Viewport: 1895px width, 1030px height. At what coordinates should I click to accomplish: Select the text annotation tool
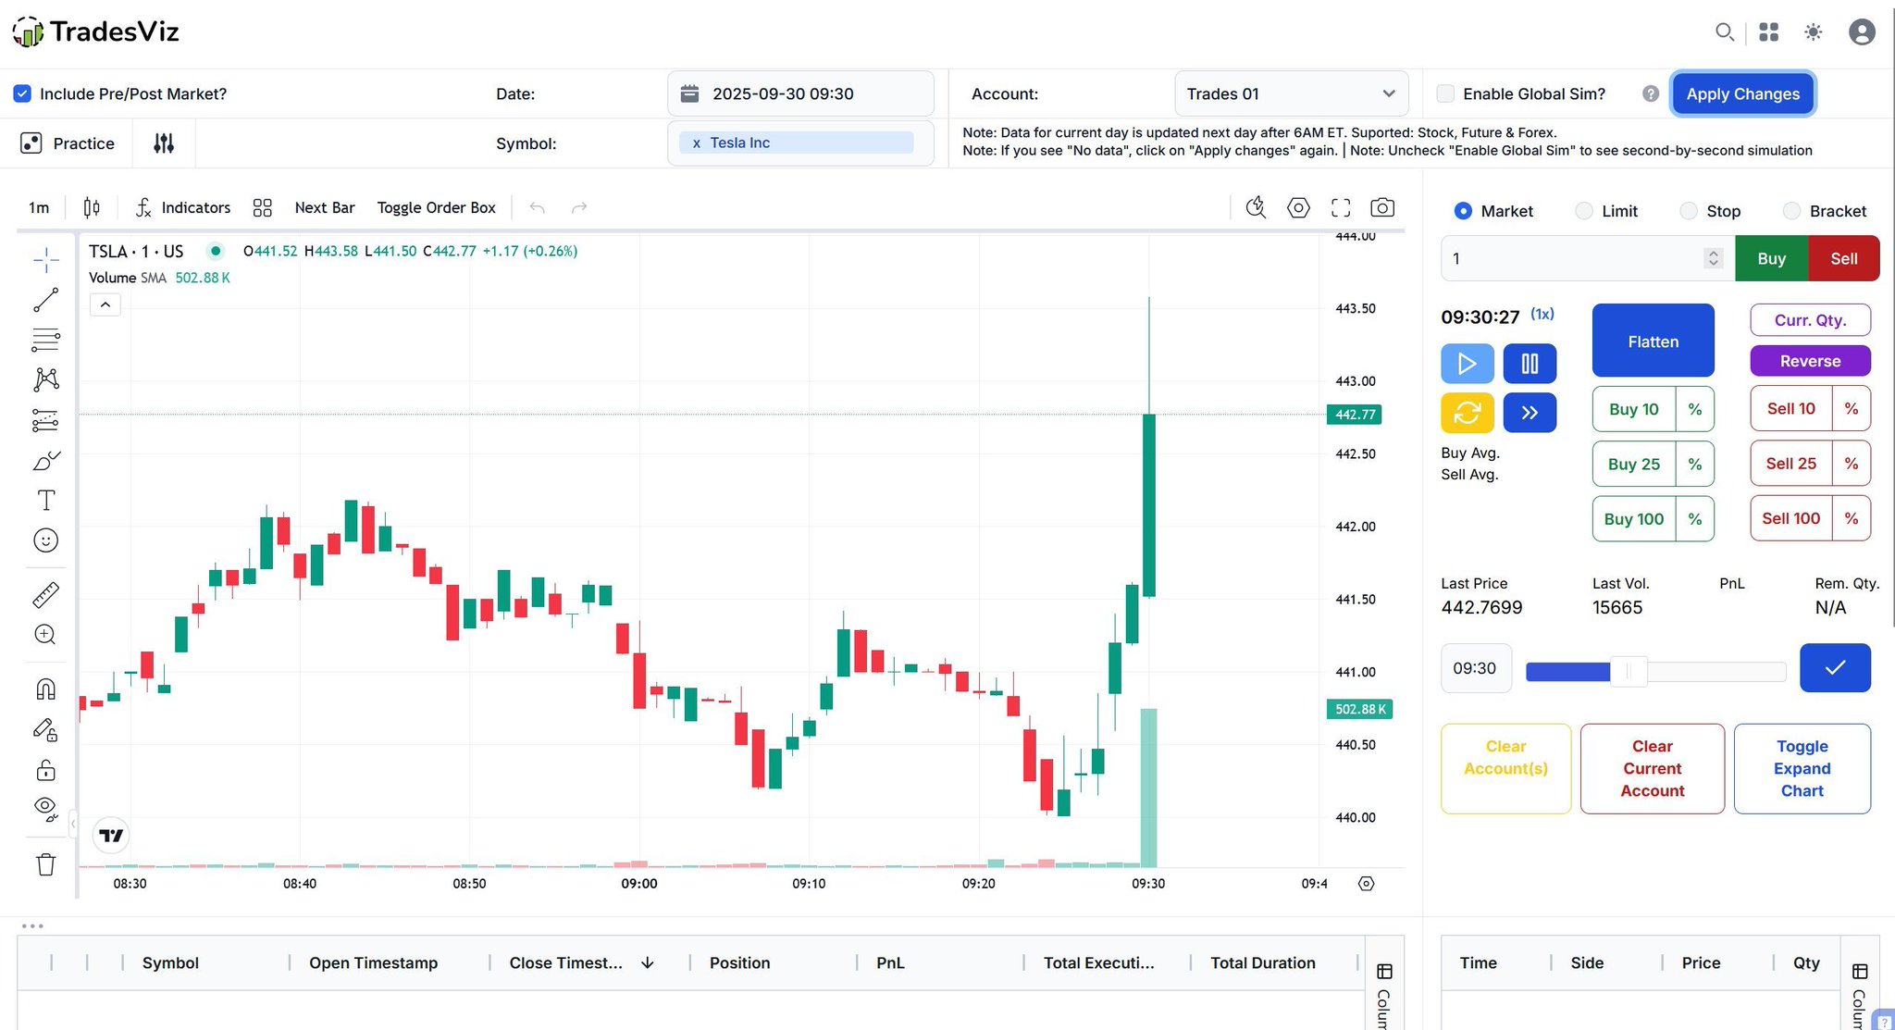[45, 501]
